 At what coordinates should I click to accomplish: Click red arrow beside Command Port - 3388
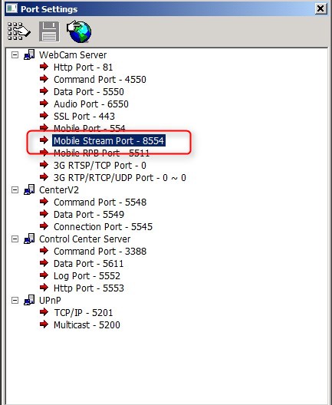pos(44,251)
